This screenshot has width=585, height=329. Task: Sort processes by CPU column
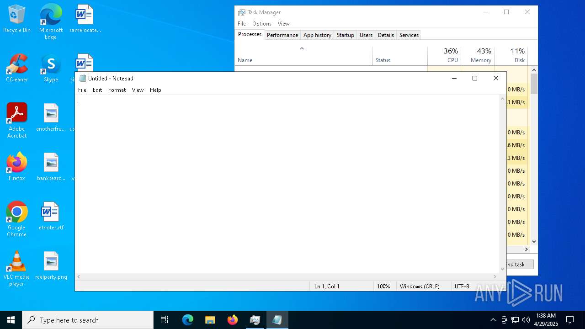[444, 56]
